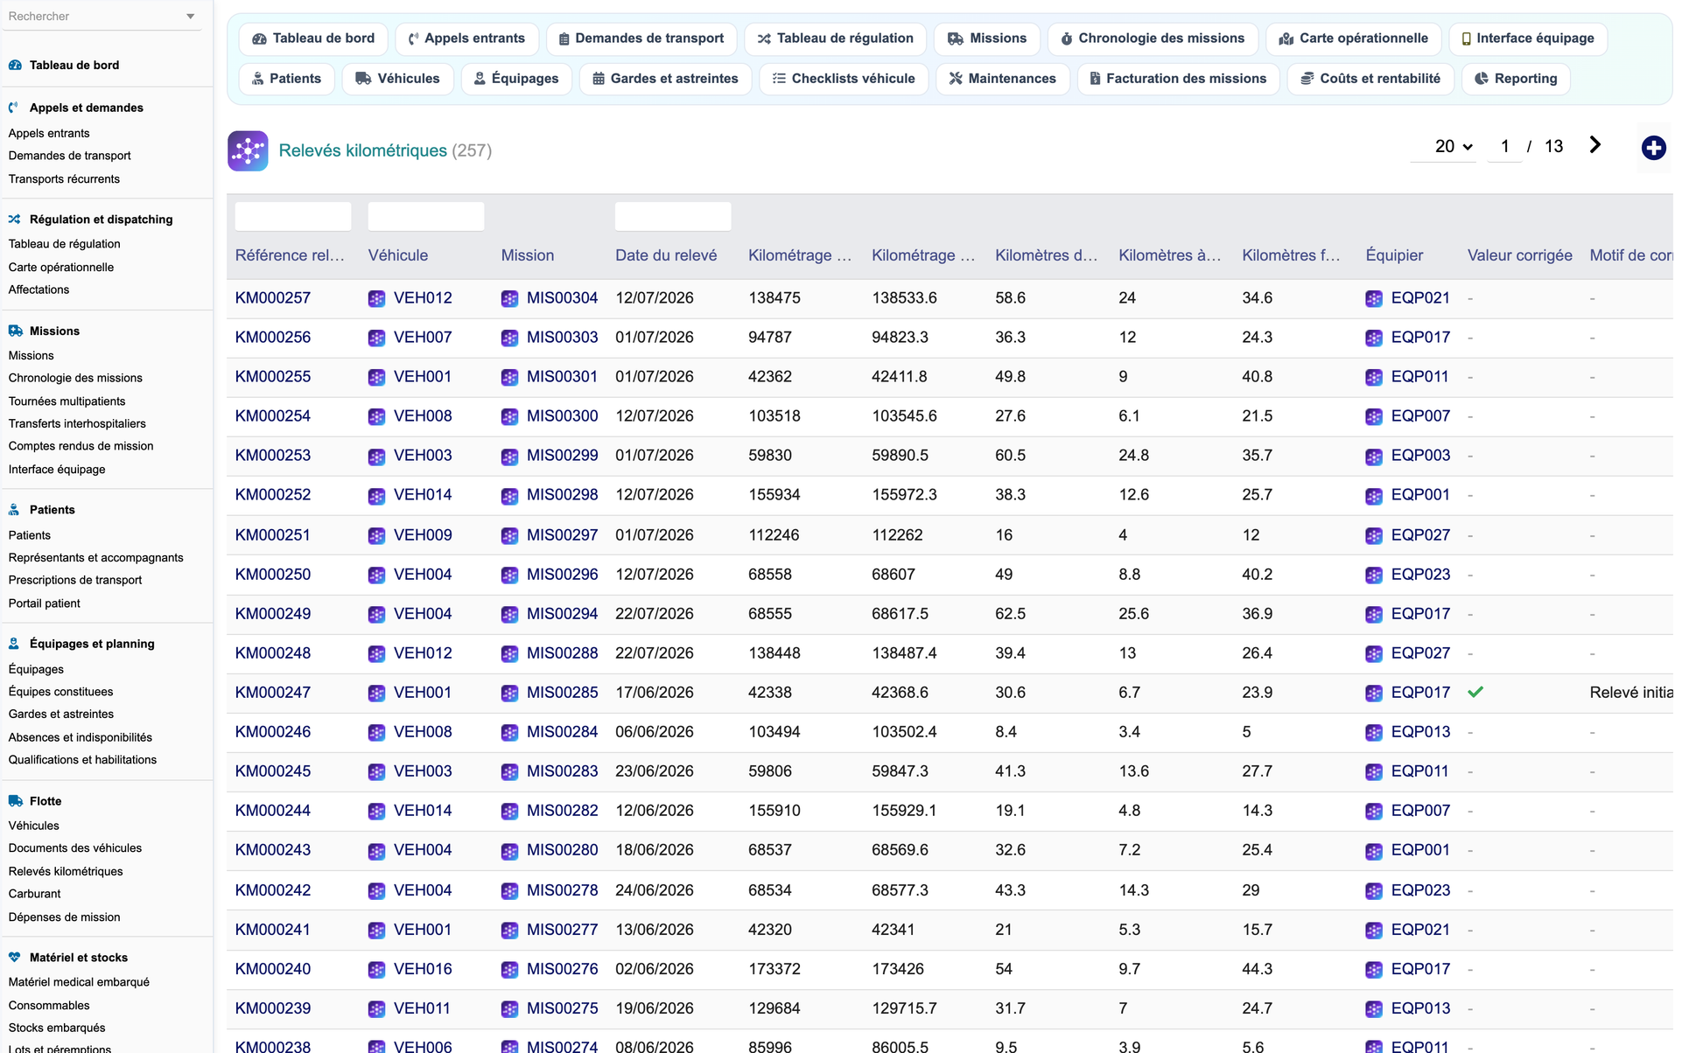Viewport: 1703px width, 1053px height.
Task: Open the Tableau de bord tab
Action: point(313,38)
